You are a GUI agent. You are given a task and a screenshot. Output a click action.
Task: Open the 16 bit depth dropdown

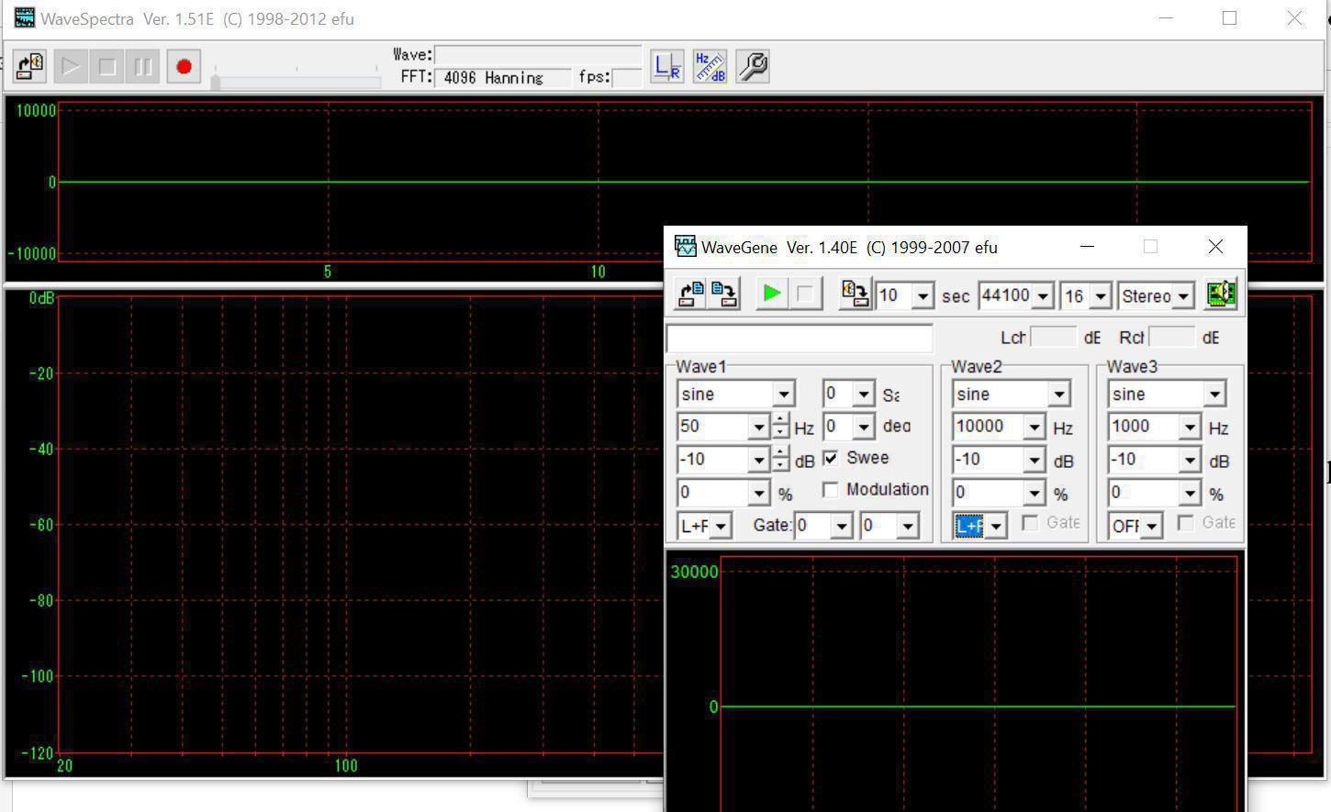pos(1101,296)
